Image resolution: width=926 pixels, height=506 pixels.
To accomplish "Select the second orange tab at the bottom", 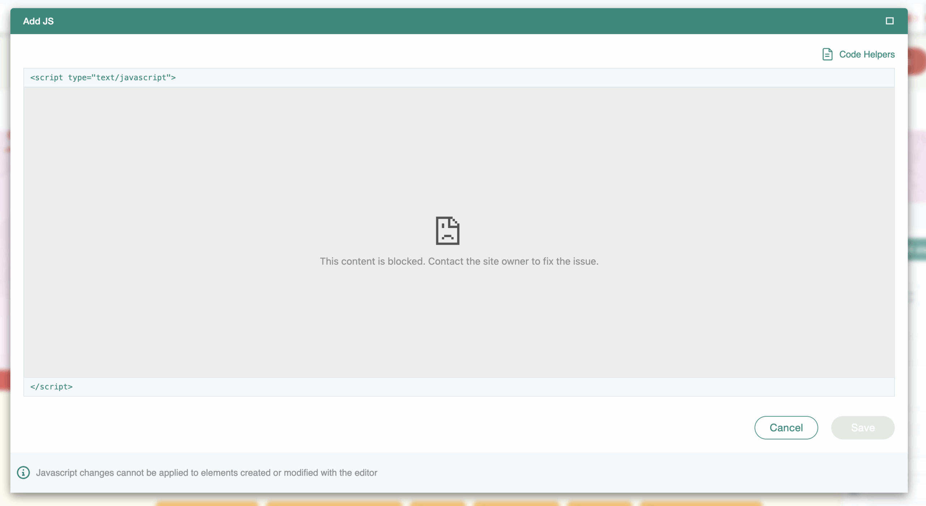I will [x=334, y=503].
